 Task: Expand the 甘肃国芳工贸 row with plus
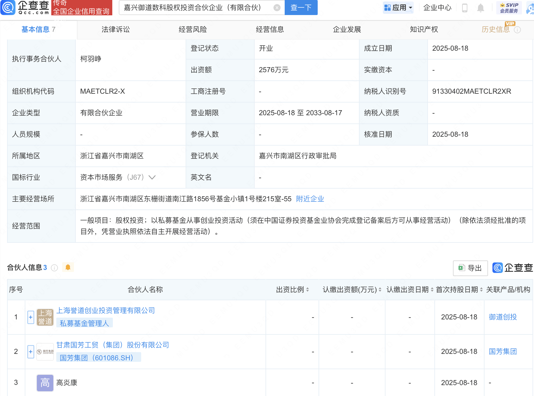tap(31, 352)
